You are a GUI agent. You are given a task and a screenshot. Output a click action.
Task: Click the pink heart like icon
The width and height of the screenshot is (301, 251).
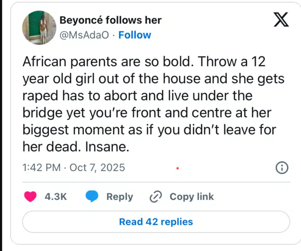point(30,197)
